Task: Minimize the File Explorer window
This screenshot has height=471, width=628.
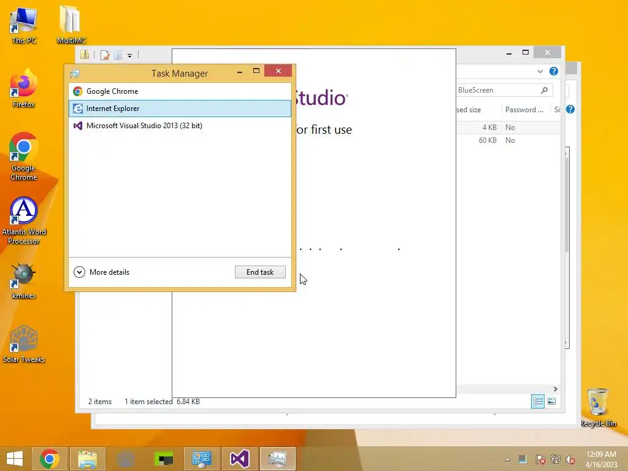Action: point(509,53)
